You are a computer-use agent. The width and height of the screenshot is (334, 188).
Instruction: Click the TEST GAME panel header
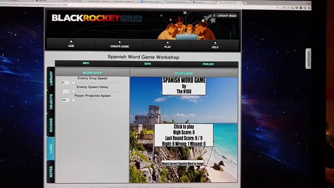click(184, 73)
